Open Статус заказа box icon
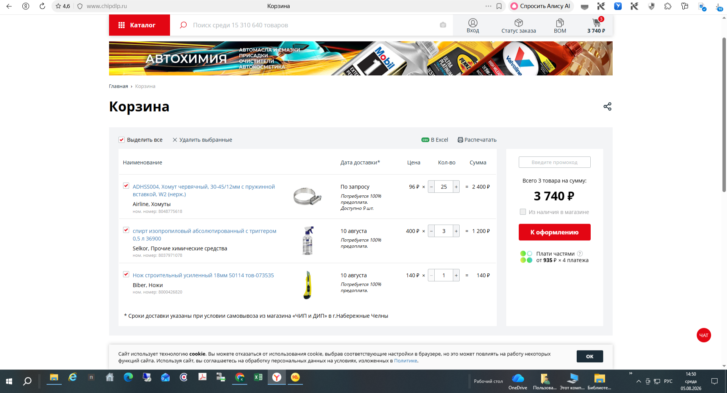Image resolution: width=727 pixels, height=393 pixels. pos(518,23)
